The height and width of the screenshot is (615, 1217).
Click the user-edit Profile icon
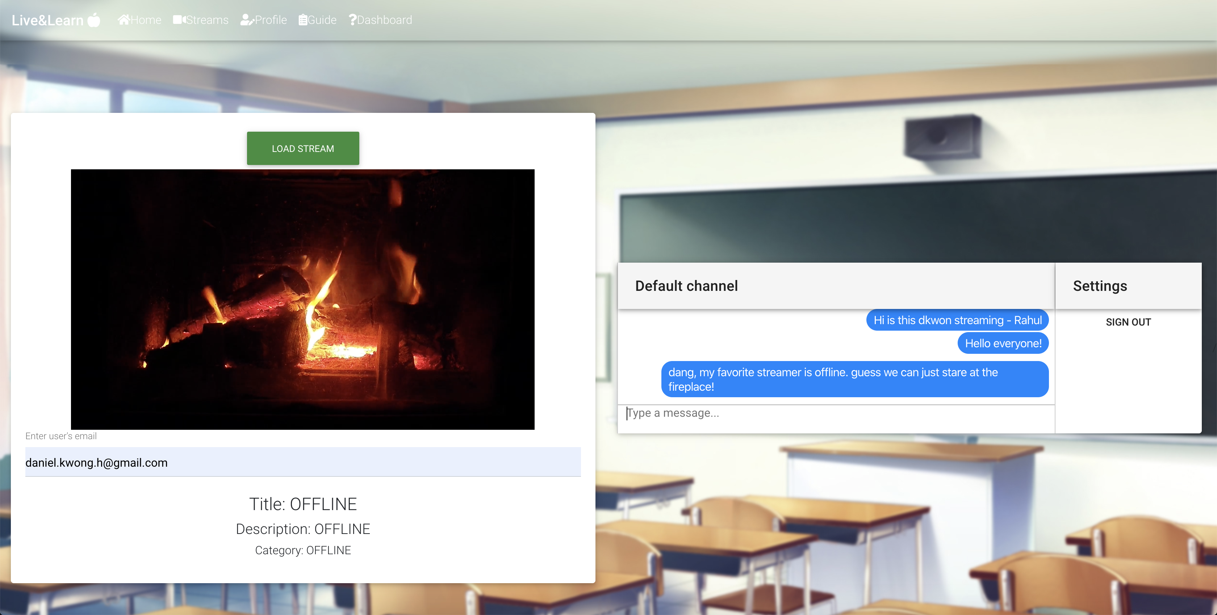(247, 20)
